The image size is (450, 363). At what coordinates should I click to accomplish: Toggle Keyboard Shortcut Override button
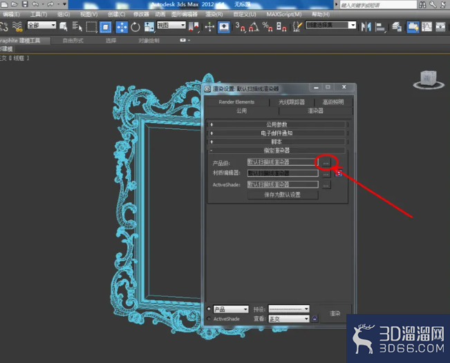click(x=224, y=27)
